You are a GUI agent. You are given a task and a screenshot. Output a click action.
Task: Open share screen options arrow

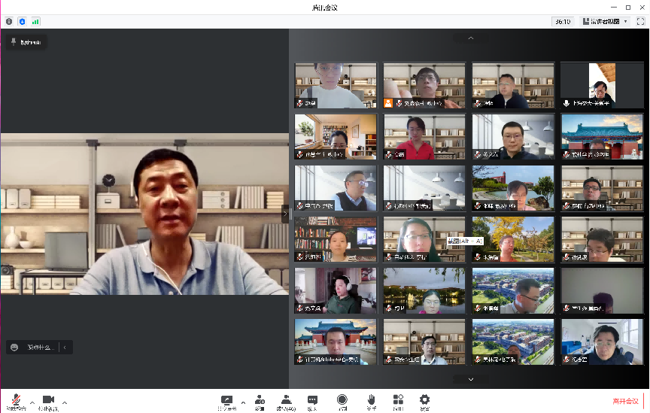[242, 402]
